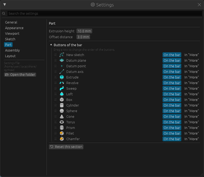Click the Settings gear icon in title
The image size is (204, 177).
click(x=93, y=5)
